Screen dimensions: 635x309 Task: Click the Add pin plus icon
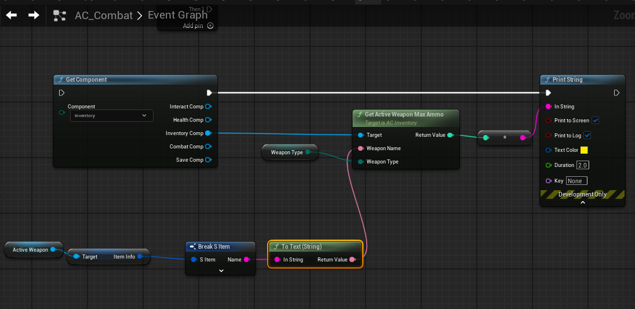click(210, 26)
